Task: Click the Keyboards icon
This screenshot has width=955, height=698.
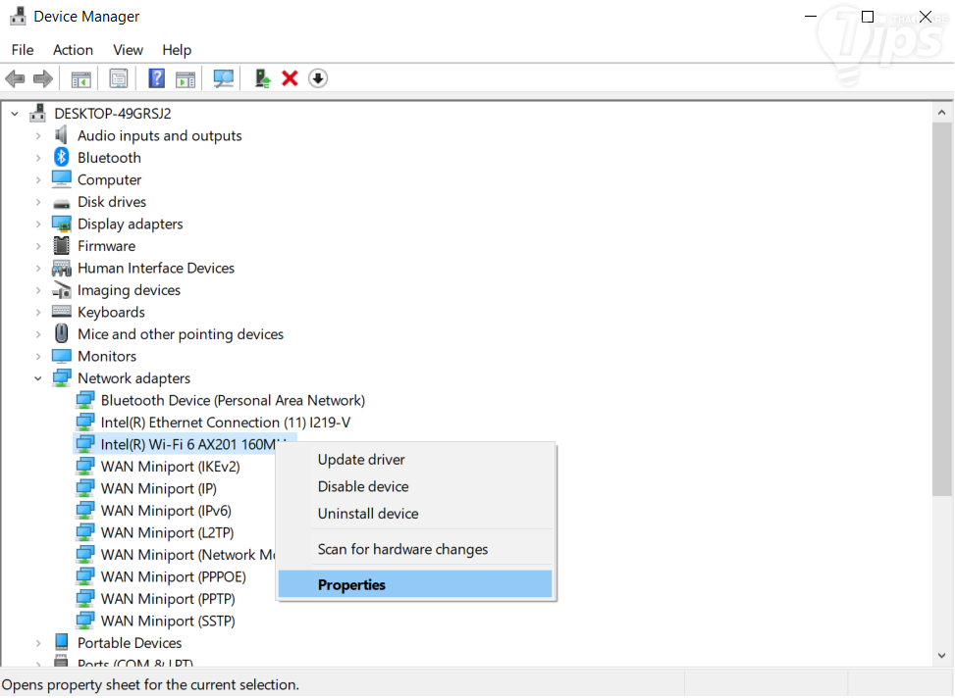Action: [62, 312]
